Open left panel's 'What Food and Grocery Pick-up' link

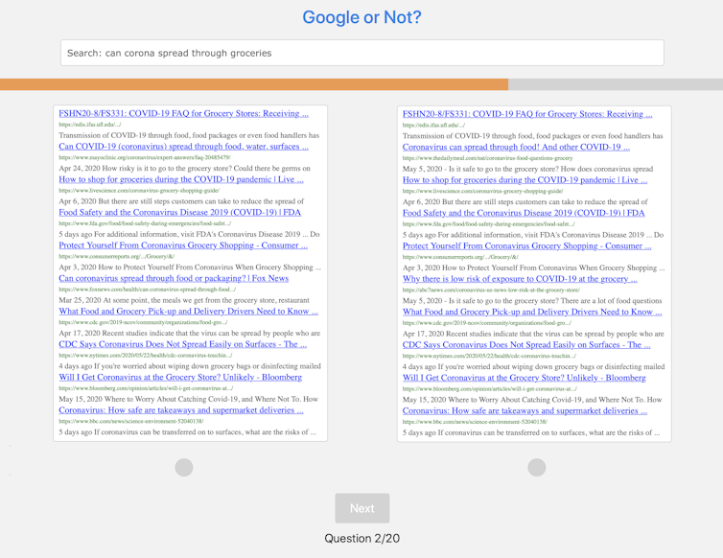189,312
